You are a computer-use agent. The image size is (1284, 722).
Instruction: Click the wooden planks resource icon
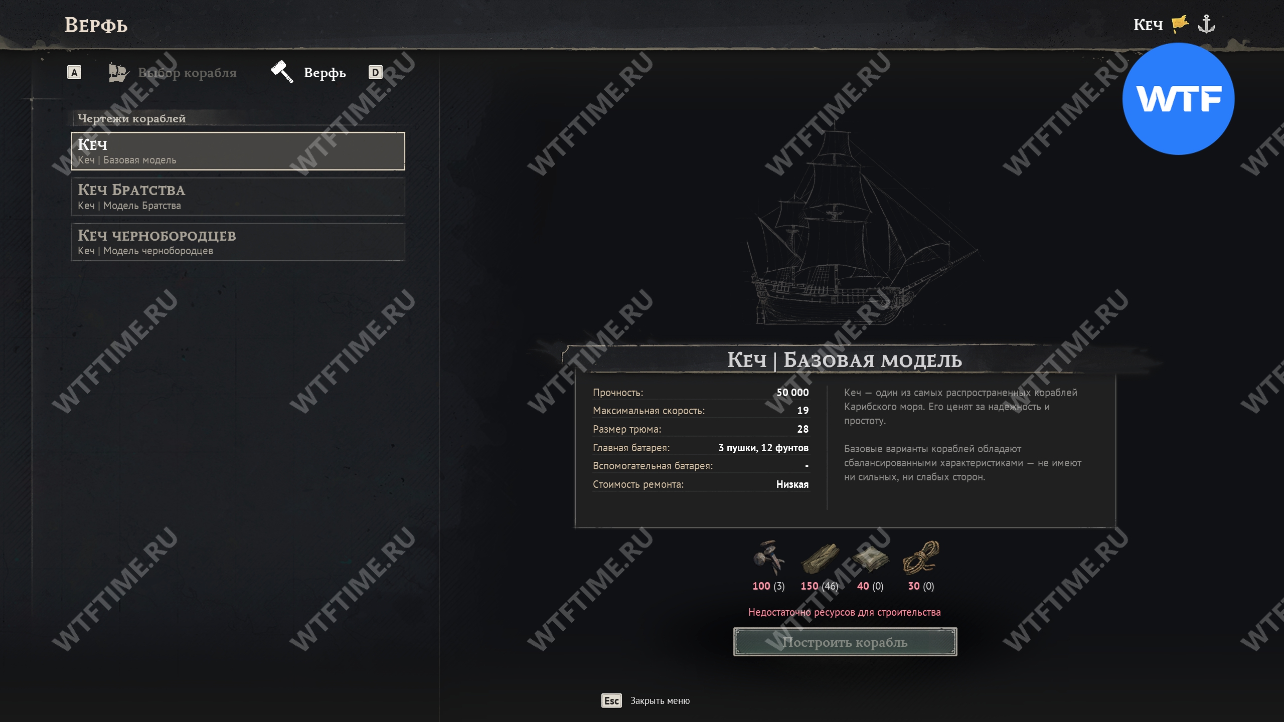click(820, 559)
